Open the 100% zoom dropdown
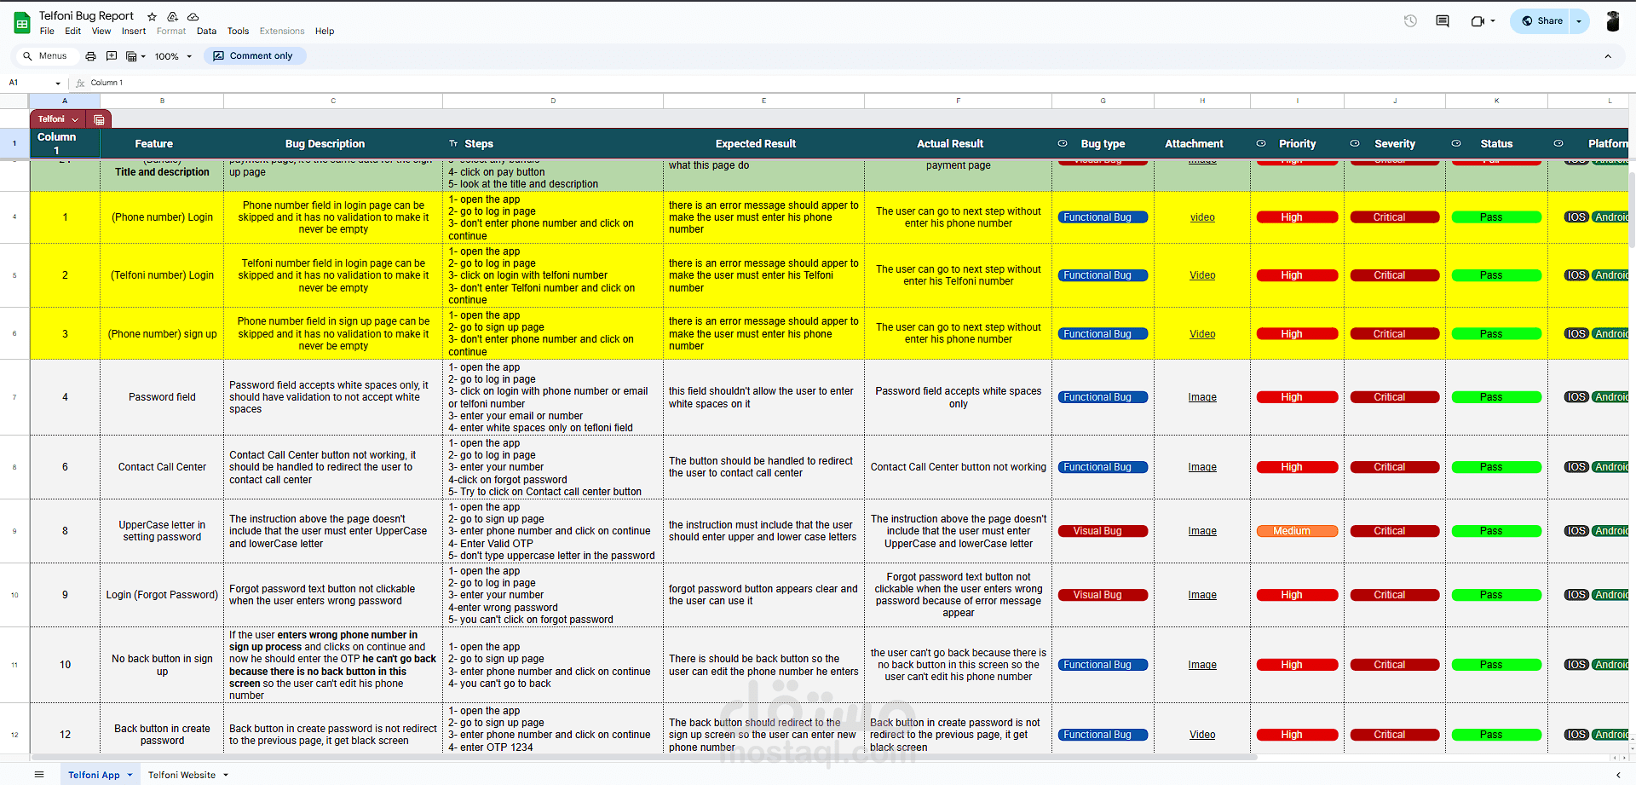1636x785 pixels. tap(173, 56)
